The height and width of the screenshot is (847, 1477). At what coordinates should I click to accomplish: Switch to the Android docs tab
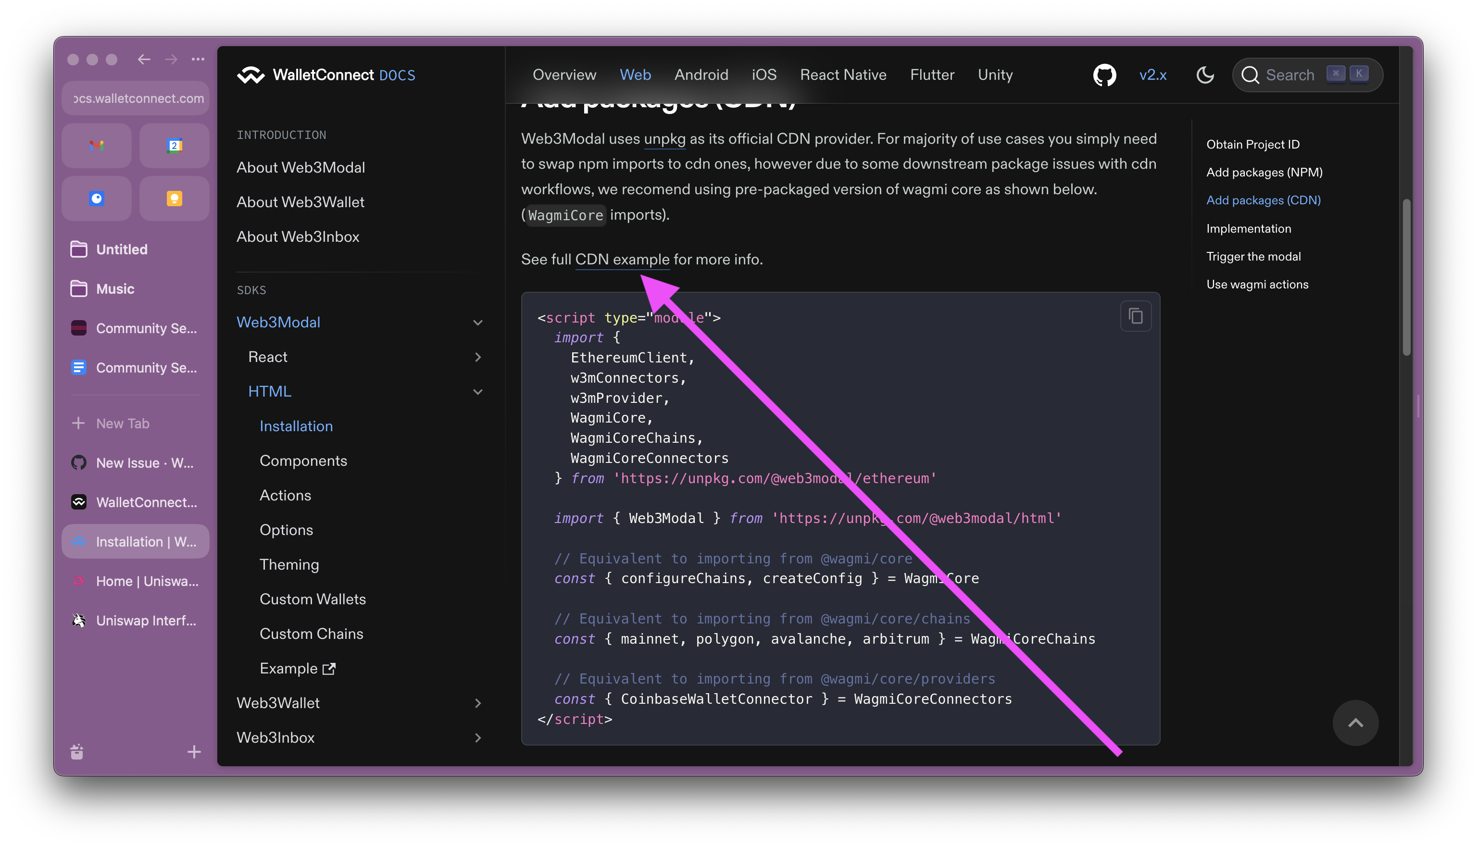click(x=701, y=75)
